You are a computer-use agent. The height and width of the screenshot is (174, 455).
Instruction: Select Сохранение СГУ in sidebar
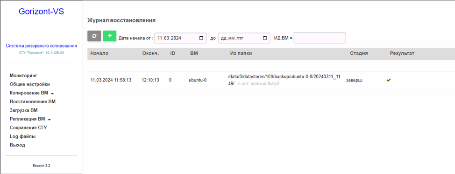pos(28,128)
